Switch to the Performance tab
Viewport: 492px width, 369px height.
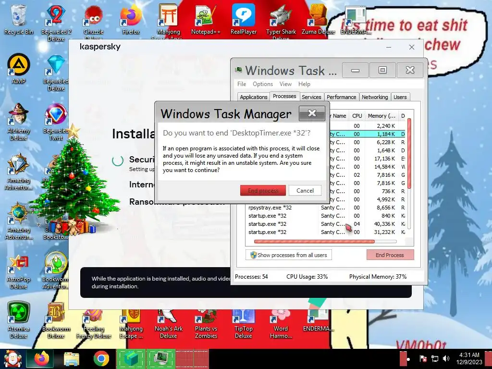tap(341, 97)
